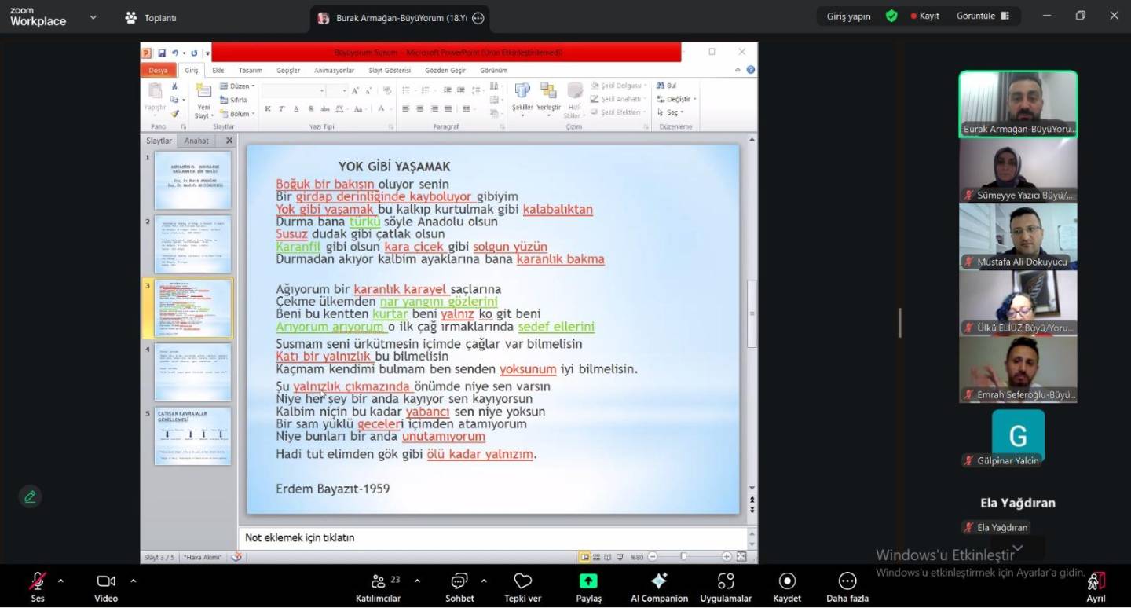Click the Giriş yapın sign-in button

pyautogui.click(x=848, y=16)
